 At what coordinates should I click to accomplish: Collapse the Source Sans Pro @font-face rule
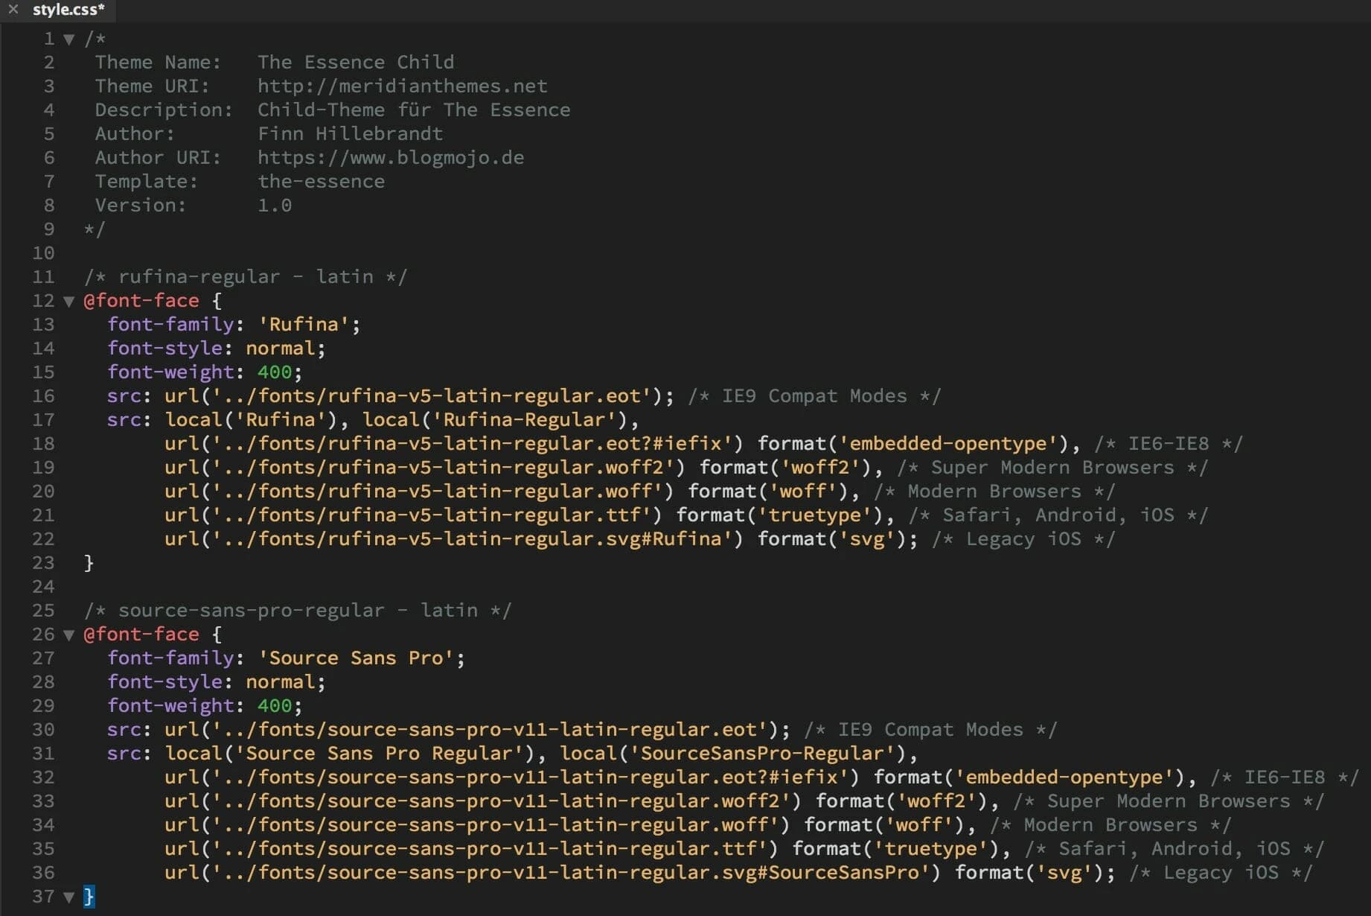tap(69, 634)
